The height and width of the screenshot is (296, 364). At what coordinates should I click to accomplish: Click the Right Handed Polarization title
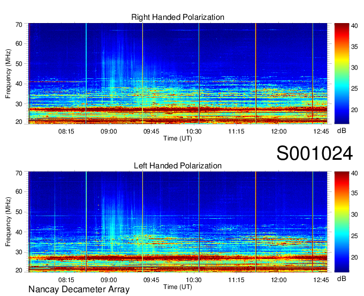178,17
